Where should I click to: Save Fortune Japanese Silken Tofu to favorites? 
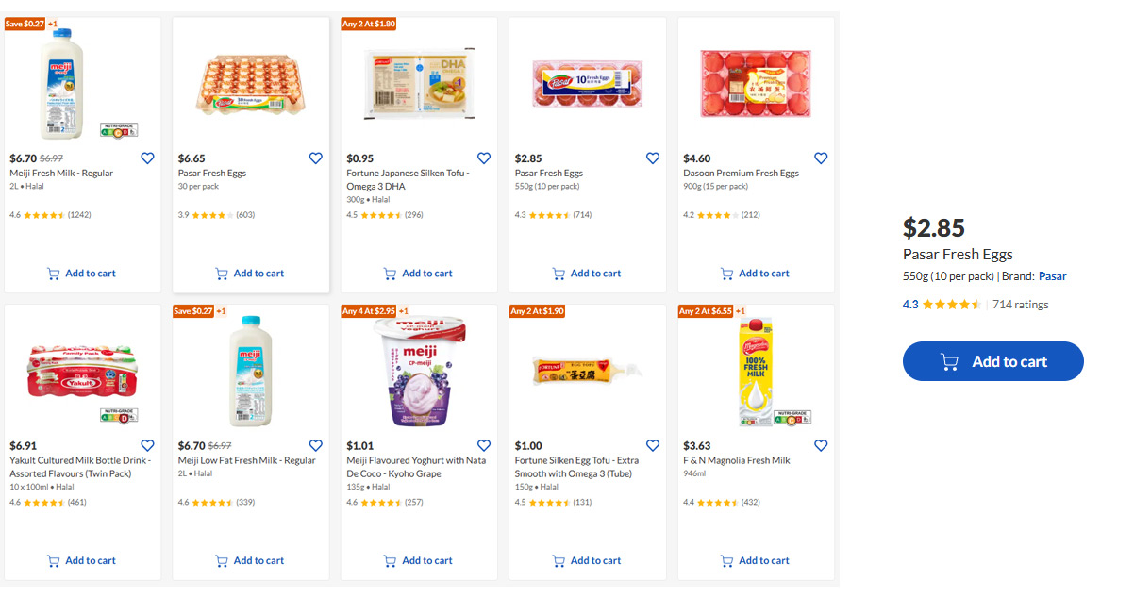484,158
